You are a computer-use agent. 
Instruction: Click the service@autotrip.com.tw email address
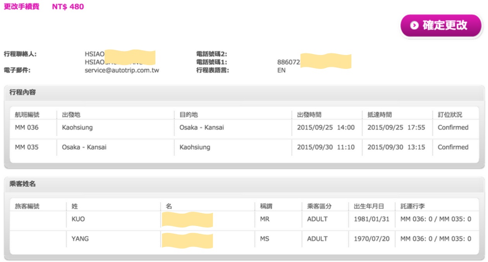122,70
